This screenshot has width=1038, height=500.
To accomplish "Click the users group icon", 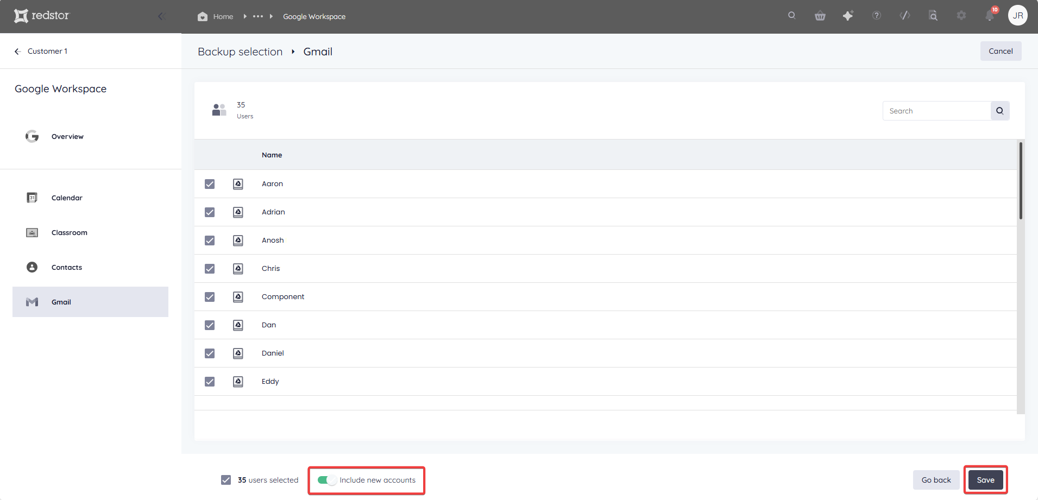I will 219,110.
